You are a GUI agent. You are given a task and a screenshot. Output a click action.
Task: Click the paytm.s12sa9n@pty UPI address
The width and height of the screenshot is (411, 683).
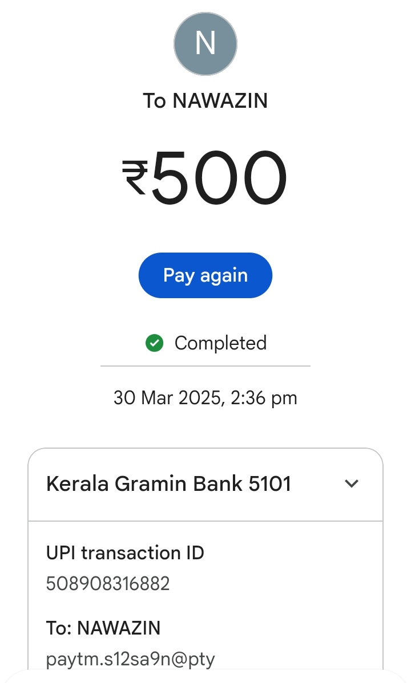(x=130, y=659)
